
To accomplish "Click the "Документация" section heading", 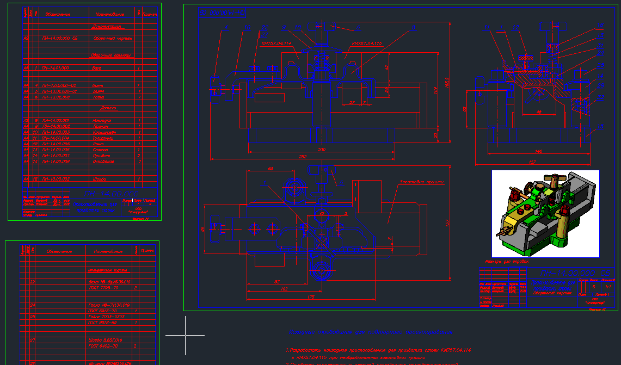I will pos(107,27).
